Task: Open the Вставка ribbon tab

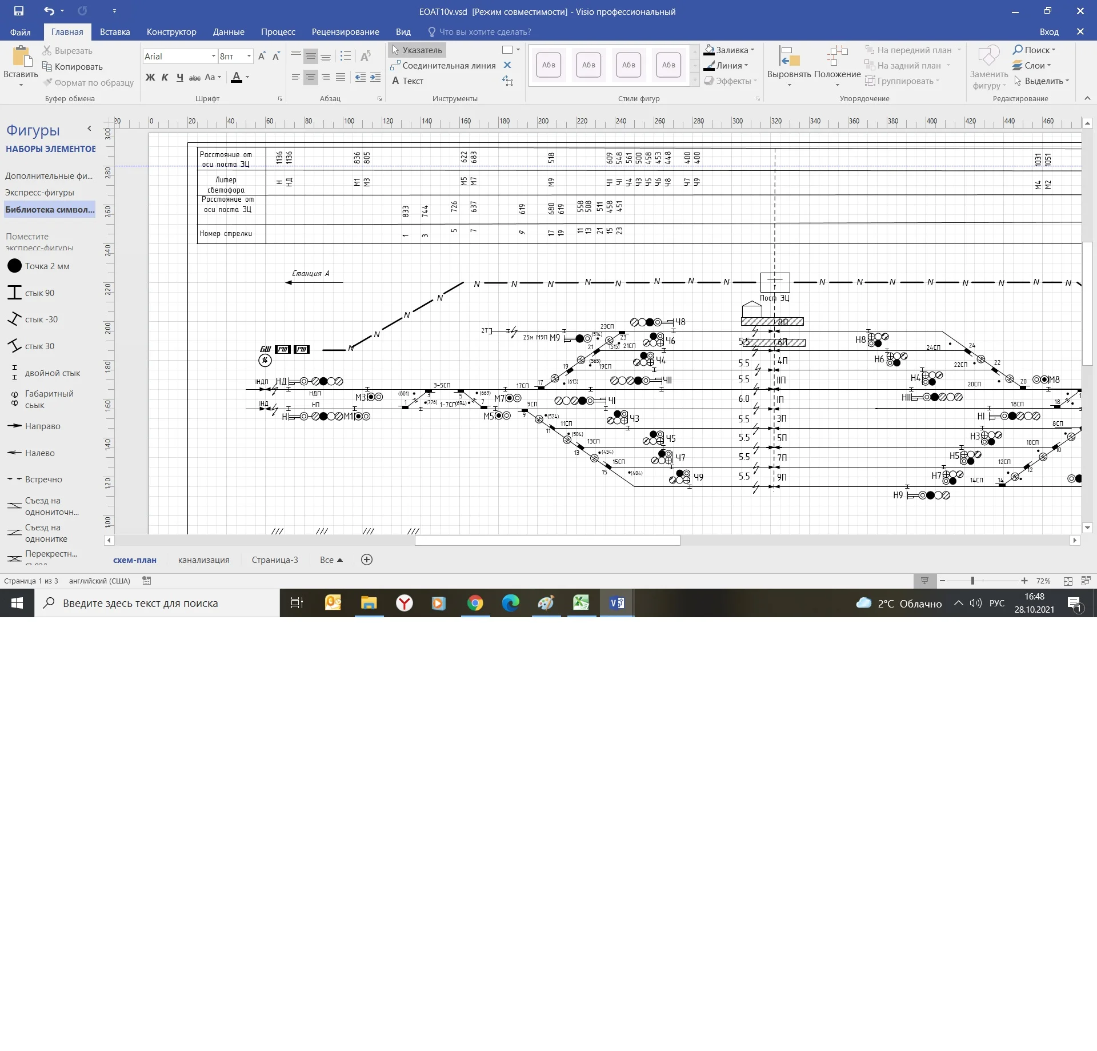Action: click(115, 32)
